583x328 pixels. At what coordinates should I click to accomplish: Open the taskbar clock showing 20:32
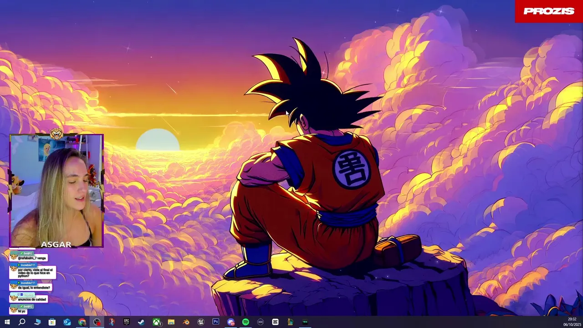(x=572, y=322)
